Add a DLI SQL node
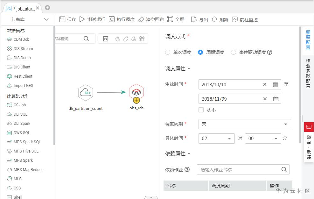Screen dimensions: 314x199 pyautogui.click(x=17, y=114)
